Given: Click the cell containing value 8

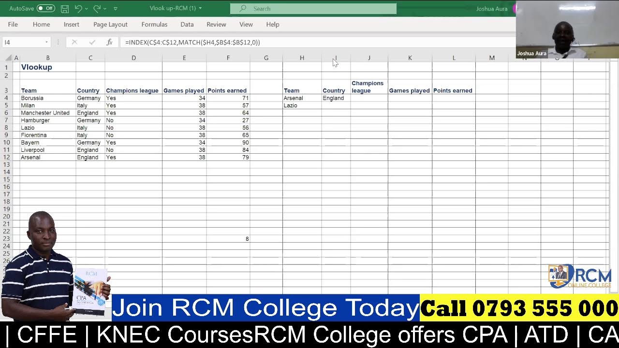Looking at the screenshot, I should pyautogui.click(x=228, y=239).
